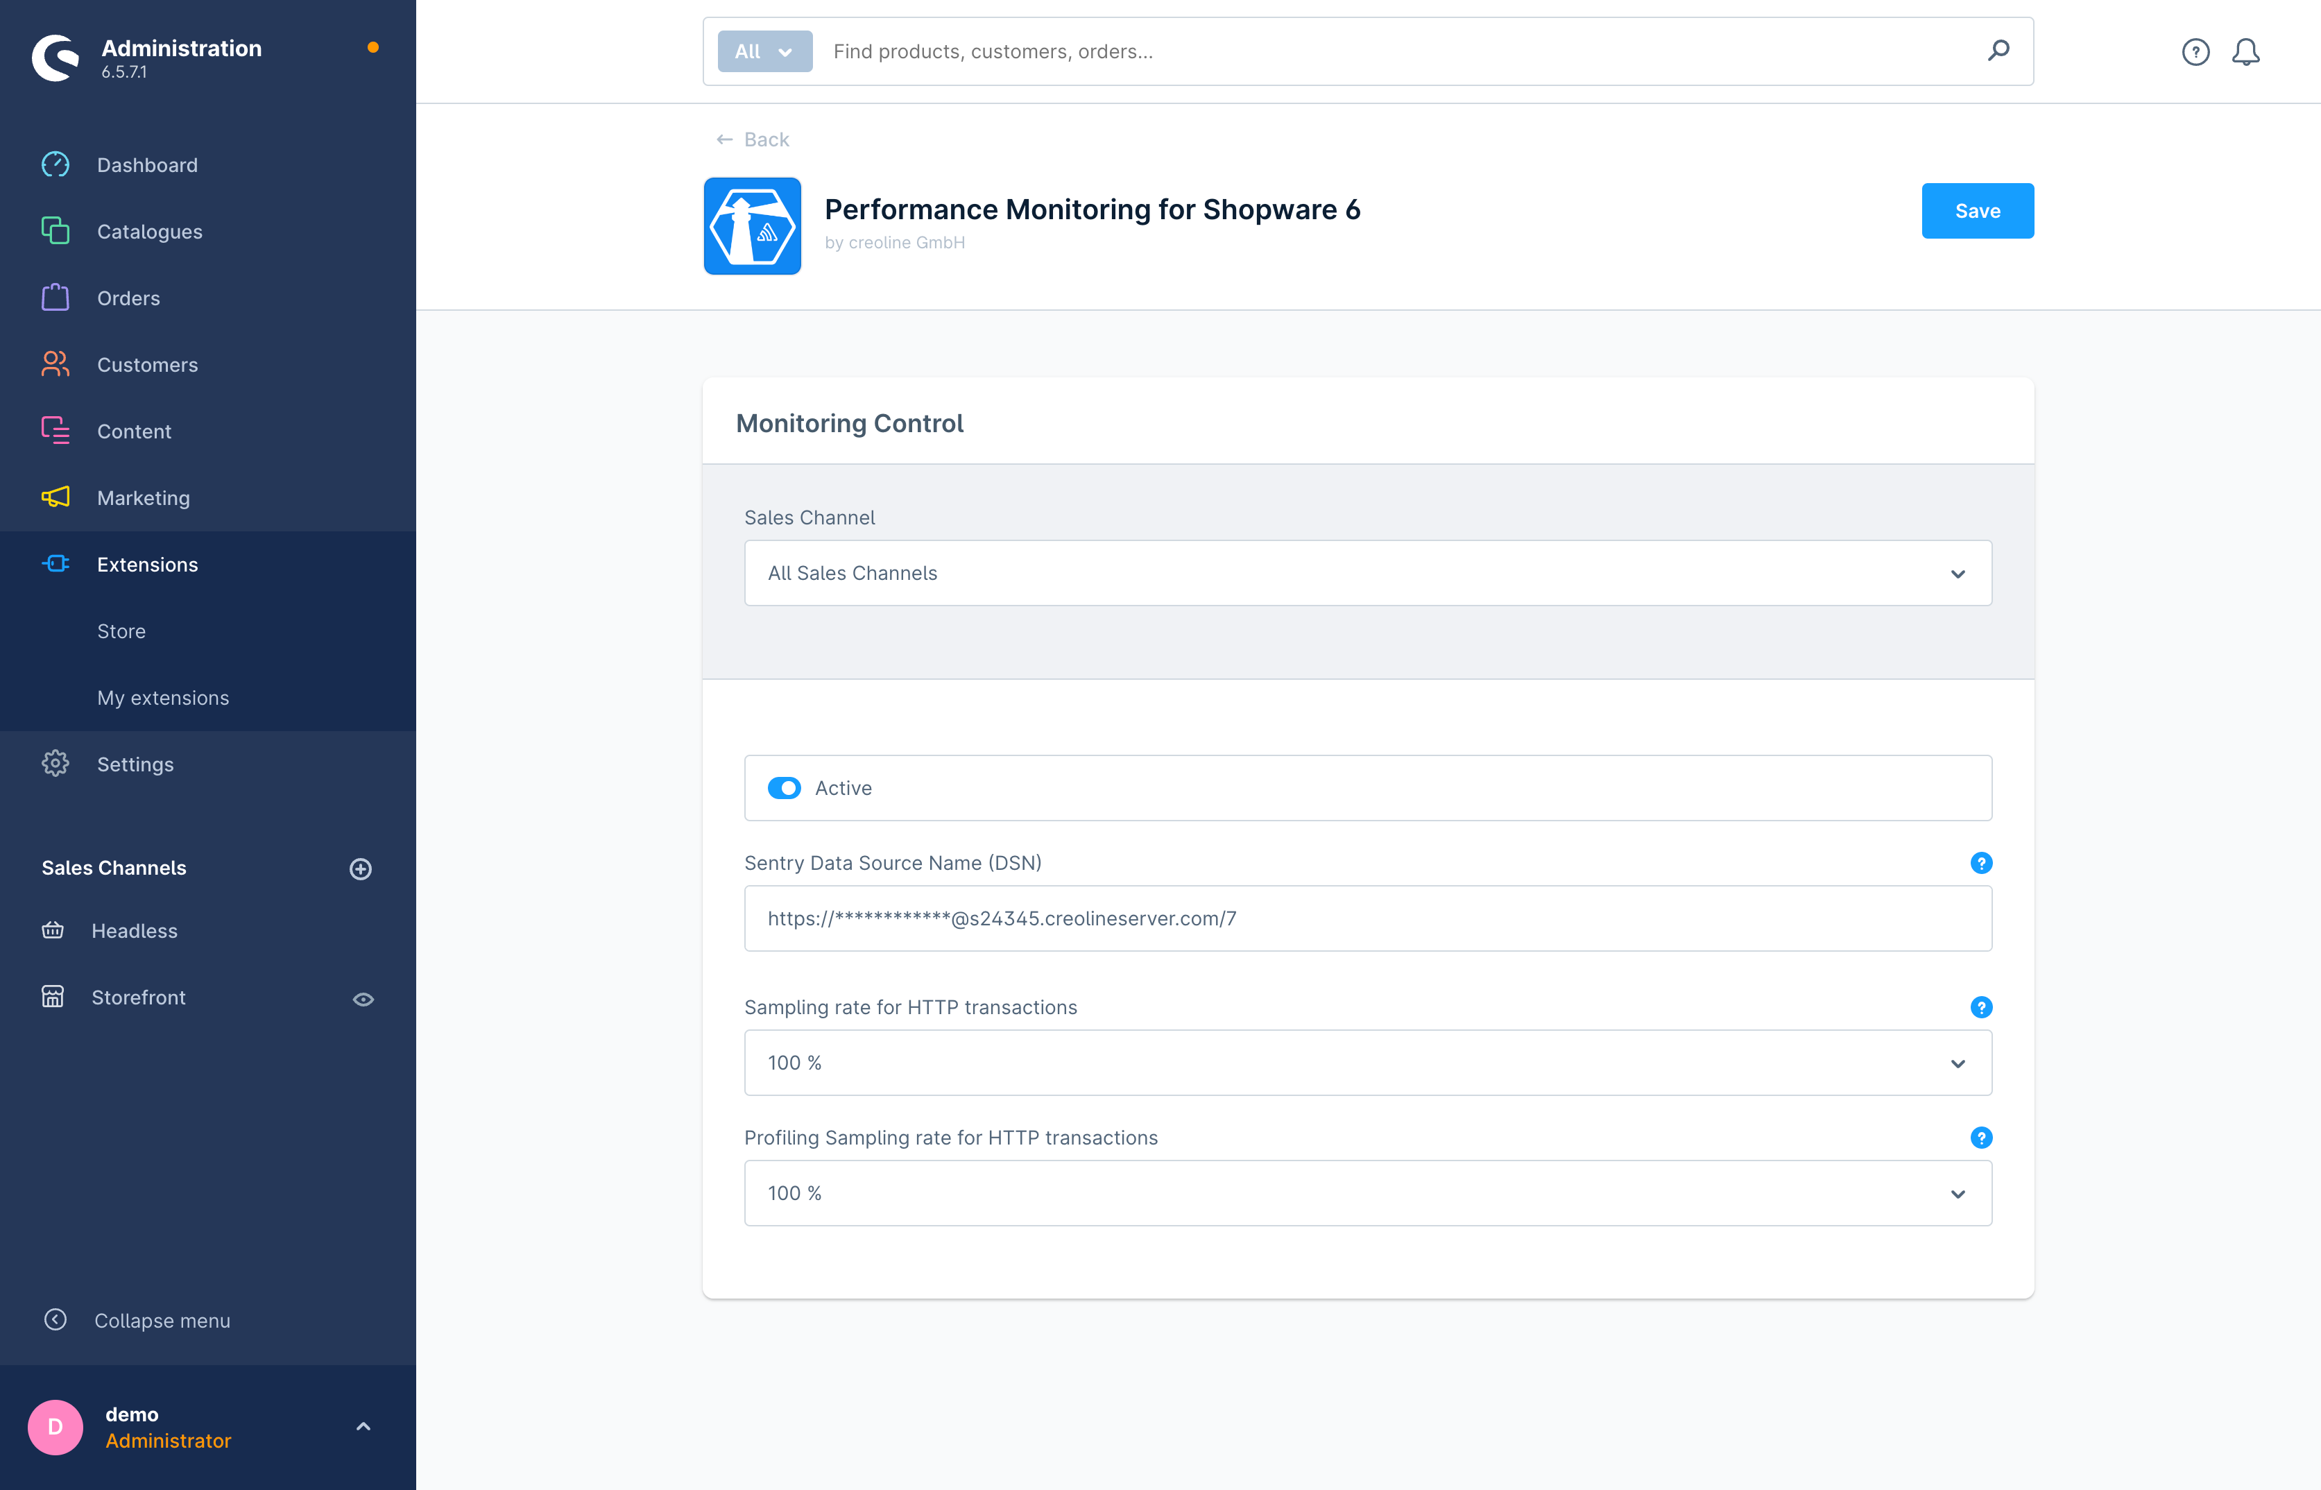Open the Sales Channel dropdown
The height and width of the screenshot is (1490, 2321).
tap(1367, 574)
